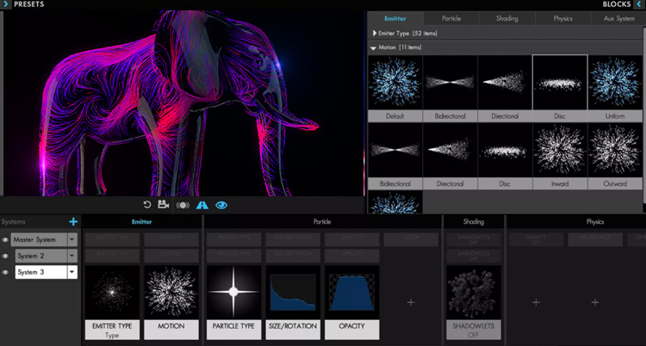Add a new system with plus icon
This screenshot has height=346, width=646.
73,222
